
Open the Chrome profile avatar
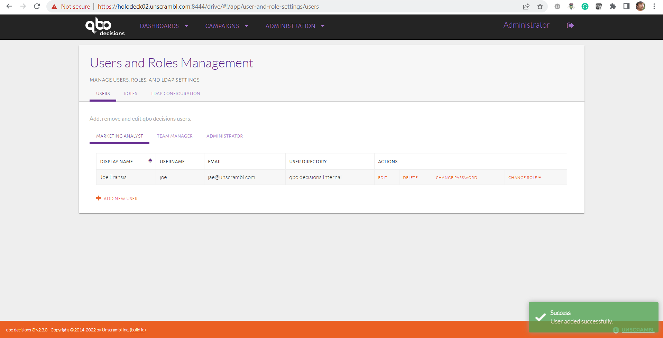point(640,7)
